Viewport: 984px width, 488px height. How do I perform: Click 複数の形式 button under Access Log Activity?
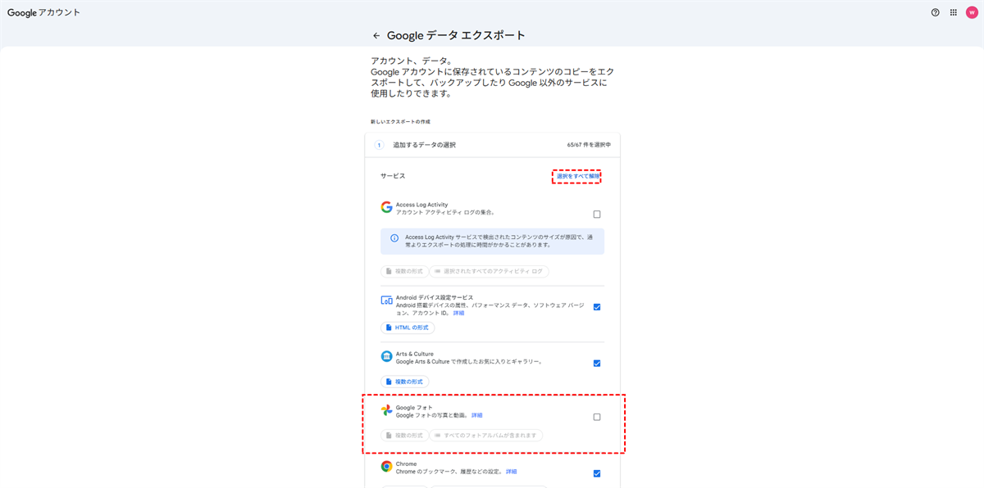point(404,271)
